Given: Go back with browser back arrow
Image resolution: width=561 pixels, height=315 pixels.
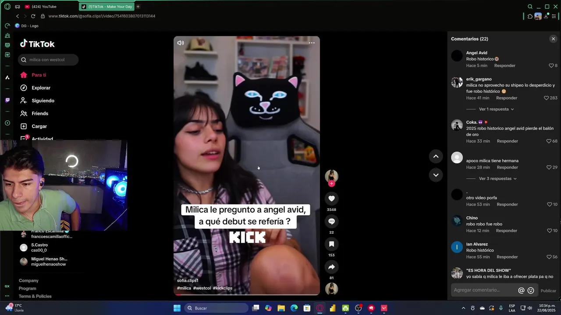Looking at the screenshot, I should (18, 16).
